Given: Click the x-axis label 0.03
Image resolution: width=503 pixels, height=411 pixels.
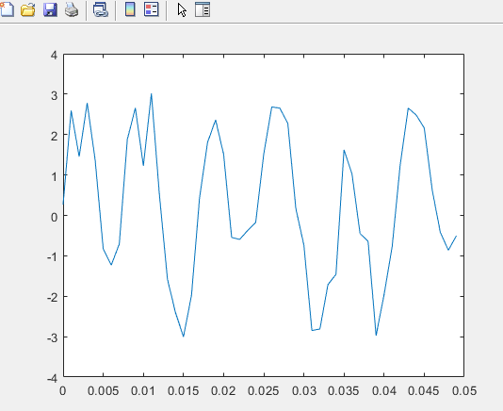Looking at the screenshot, I should [304, 391].
